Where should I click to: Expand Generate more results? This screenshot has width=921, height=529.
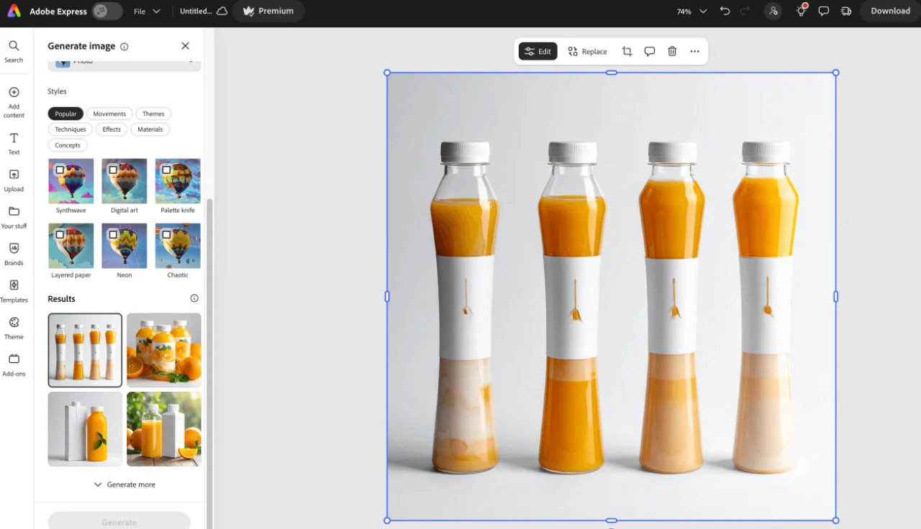pos(124,484)
